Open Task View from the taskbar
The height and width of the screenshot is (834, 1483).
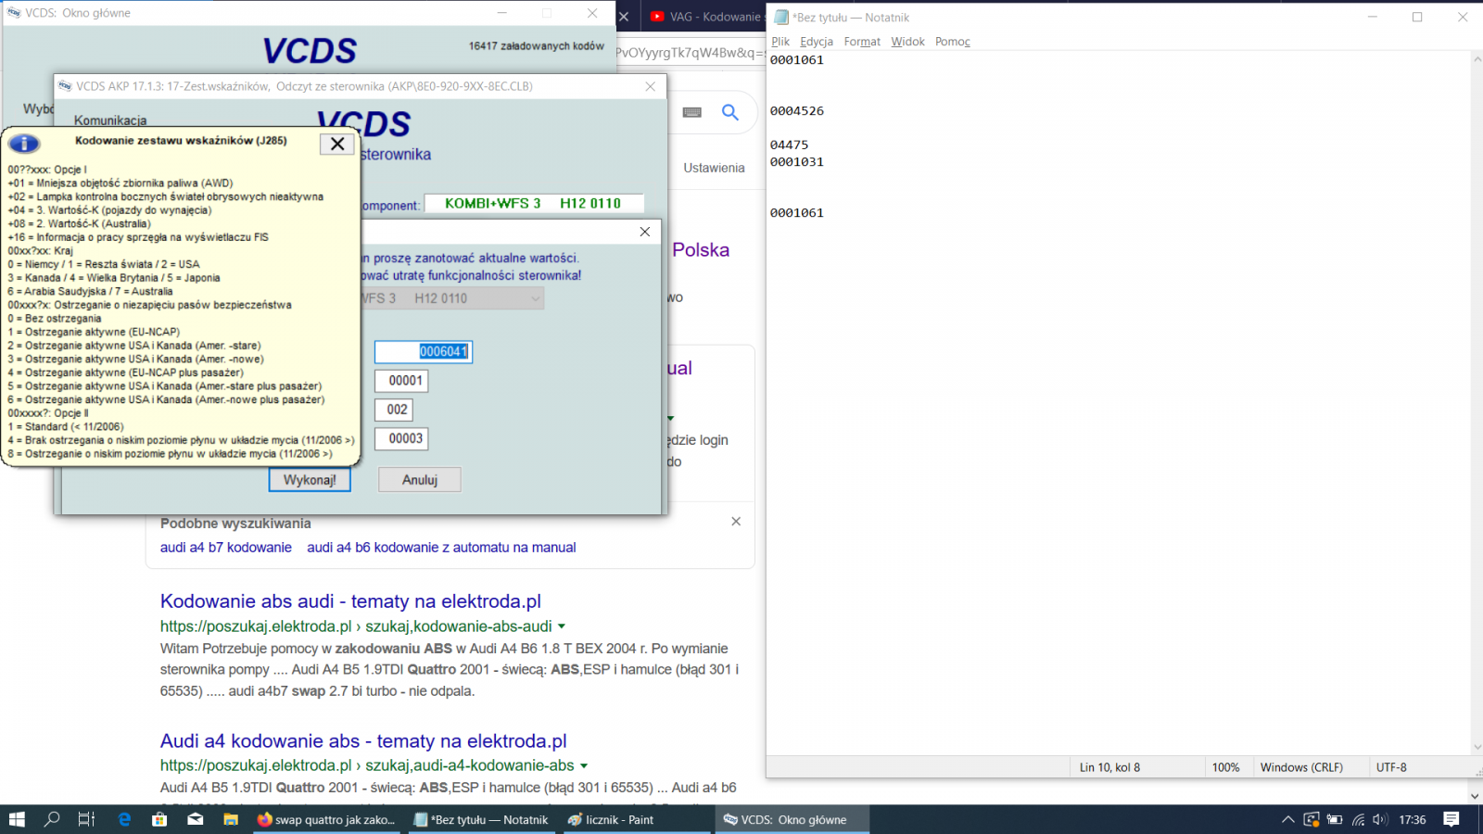click(x=86, y=819)
